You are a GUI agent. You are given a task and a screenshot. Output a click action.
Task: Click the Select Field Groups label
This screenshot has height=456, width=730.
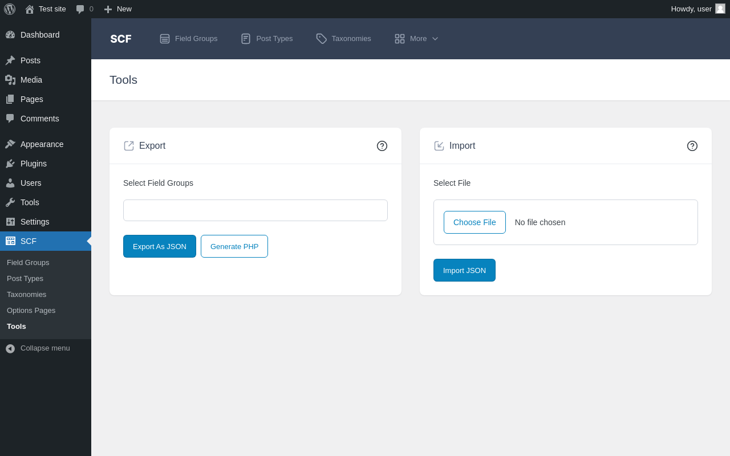[x=158, y=183]
